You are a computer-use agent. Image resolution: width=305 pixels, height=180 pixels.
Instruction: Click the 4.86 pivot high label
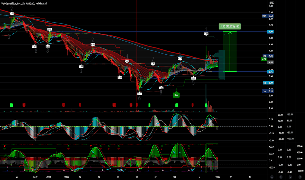pos(206,34)
